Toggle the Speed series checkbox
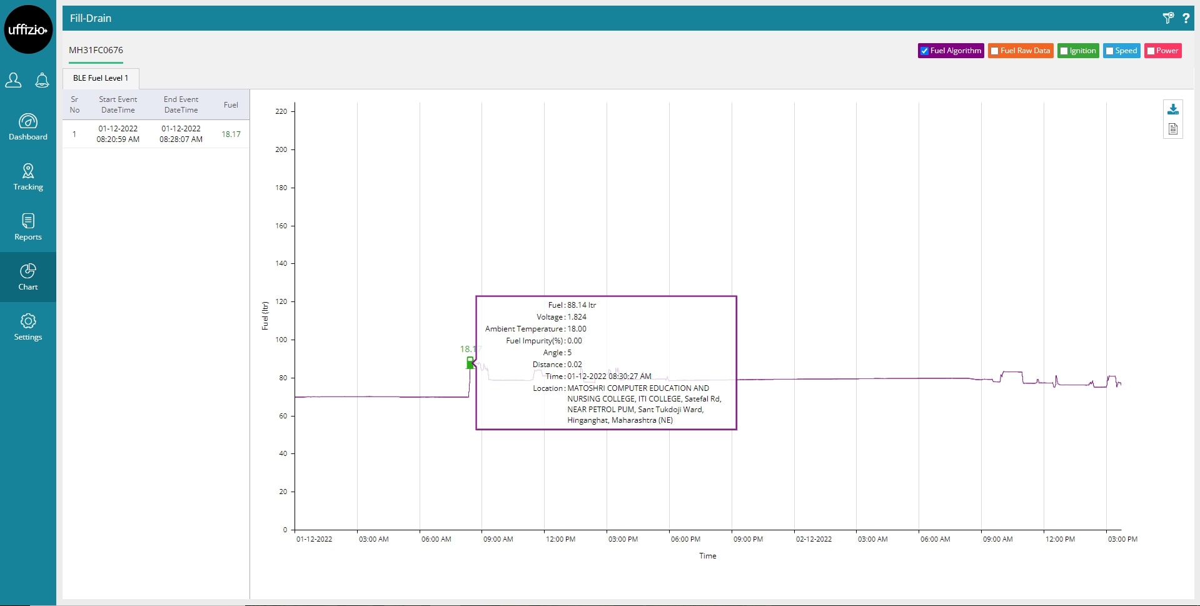Image resolution: width=1200 pixels, height=606 pixels. point(1109,51)
